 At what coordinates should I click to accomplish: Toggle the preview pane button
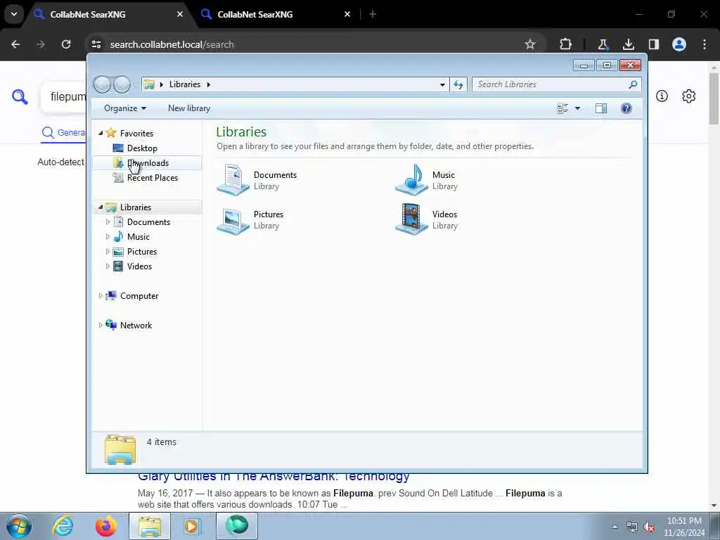[x=601, y=108]
